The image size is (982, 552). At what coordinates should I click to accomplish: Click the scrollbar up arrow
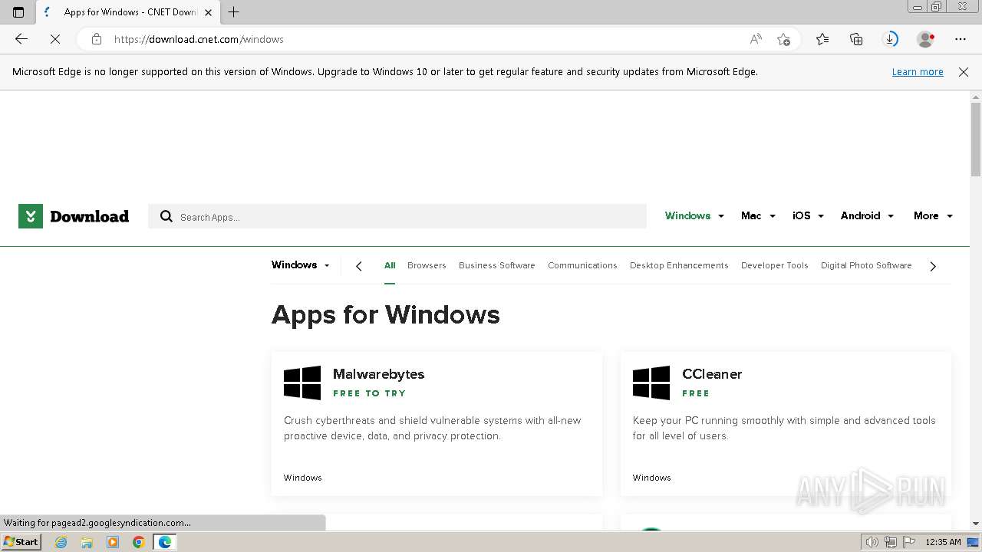pos(976,97)
